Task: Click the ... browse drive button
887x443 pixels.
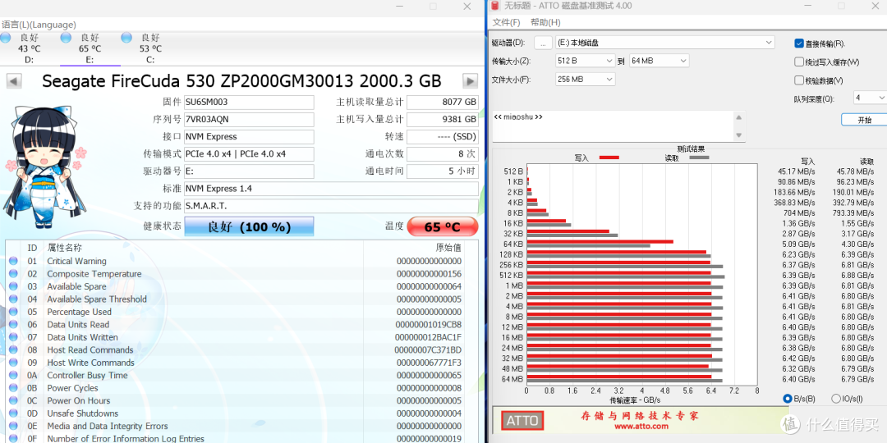Action: pyautogui.click(x=543, y=43)
